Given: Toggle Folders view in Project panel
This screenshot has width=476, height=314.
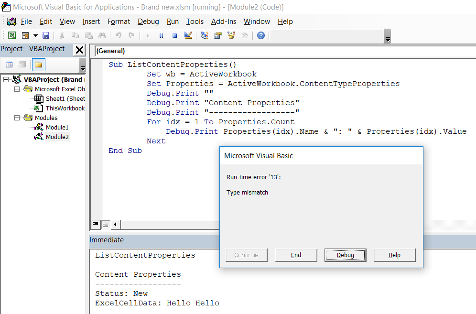Looking at the screenshot, I should point(38,65).
